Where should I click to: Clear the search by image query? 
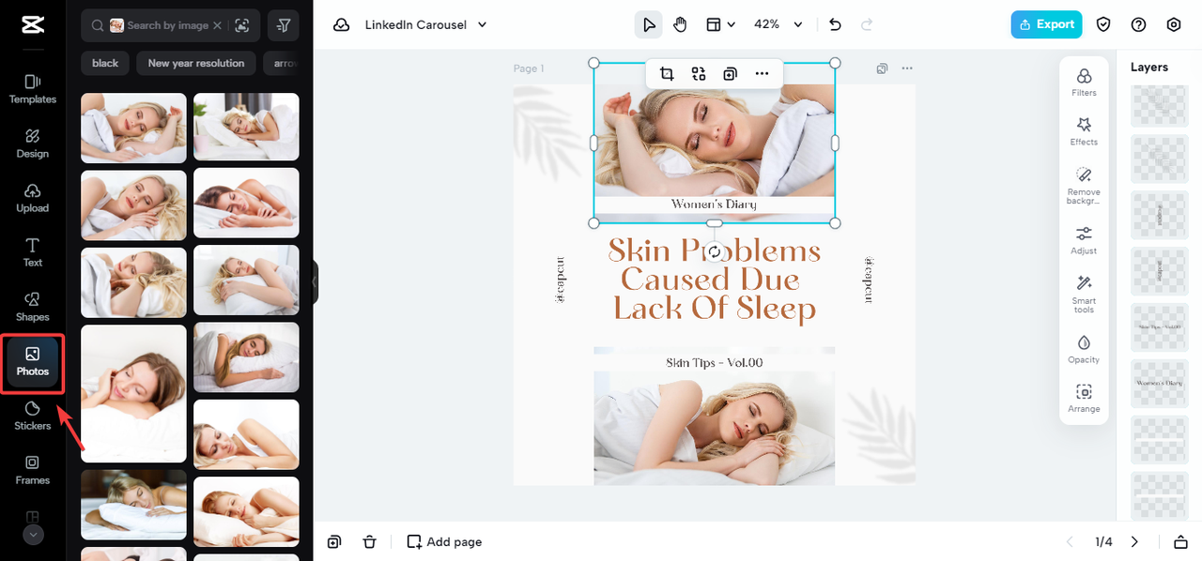(x=218, y=25)
